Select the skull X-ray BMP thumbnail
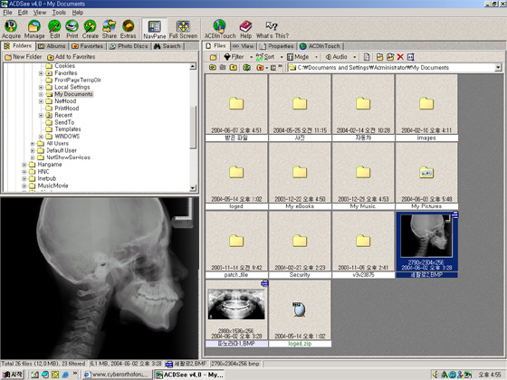 pos(426,244)
